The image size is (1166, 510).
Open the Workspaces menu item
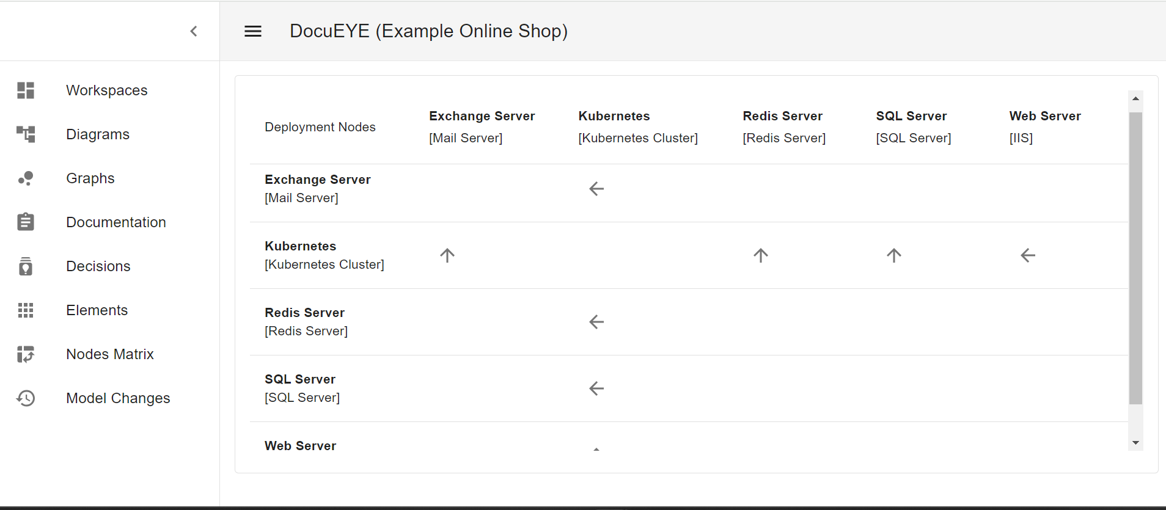pos(107,90)
